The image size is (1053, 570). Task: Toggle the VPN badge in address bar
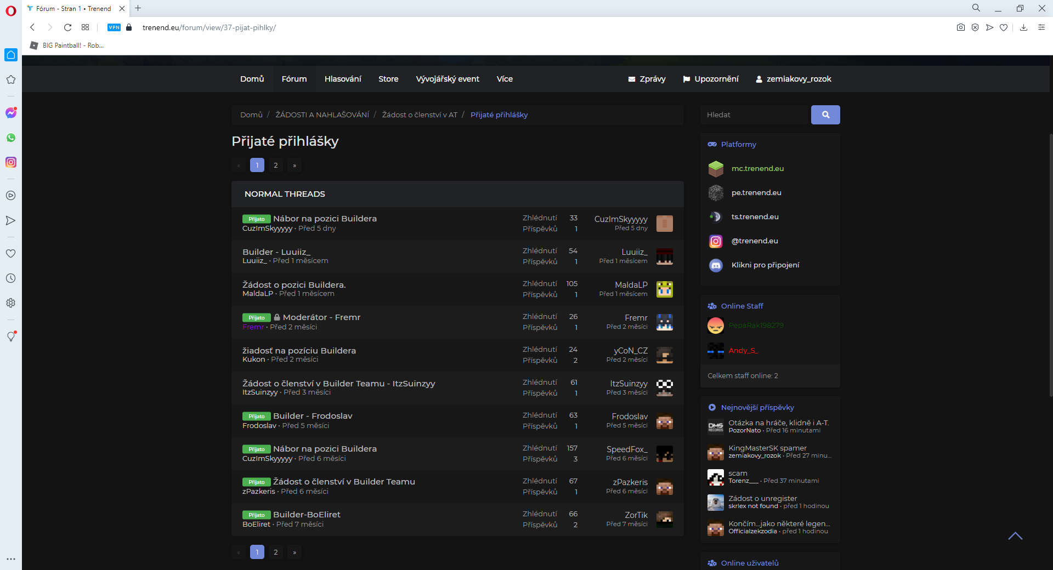[x=114, y=27]
